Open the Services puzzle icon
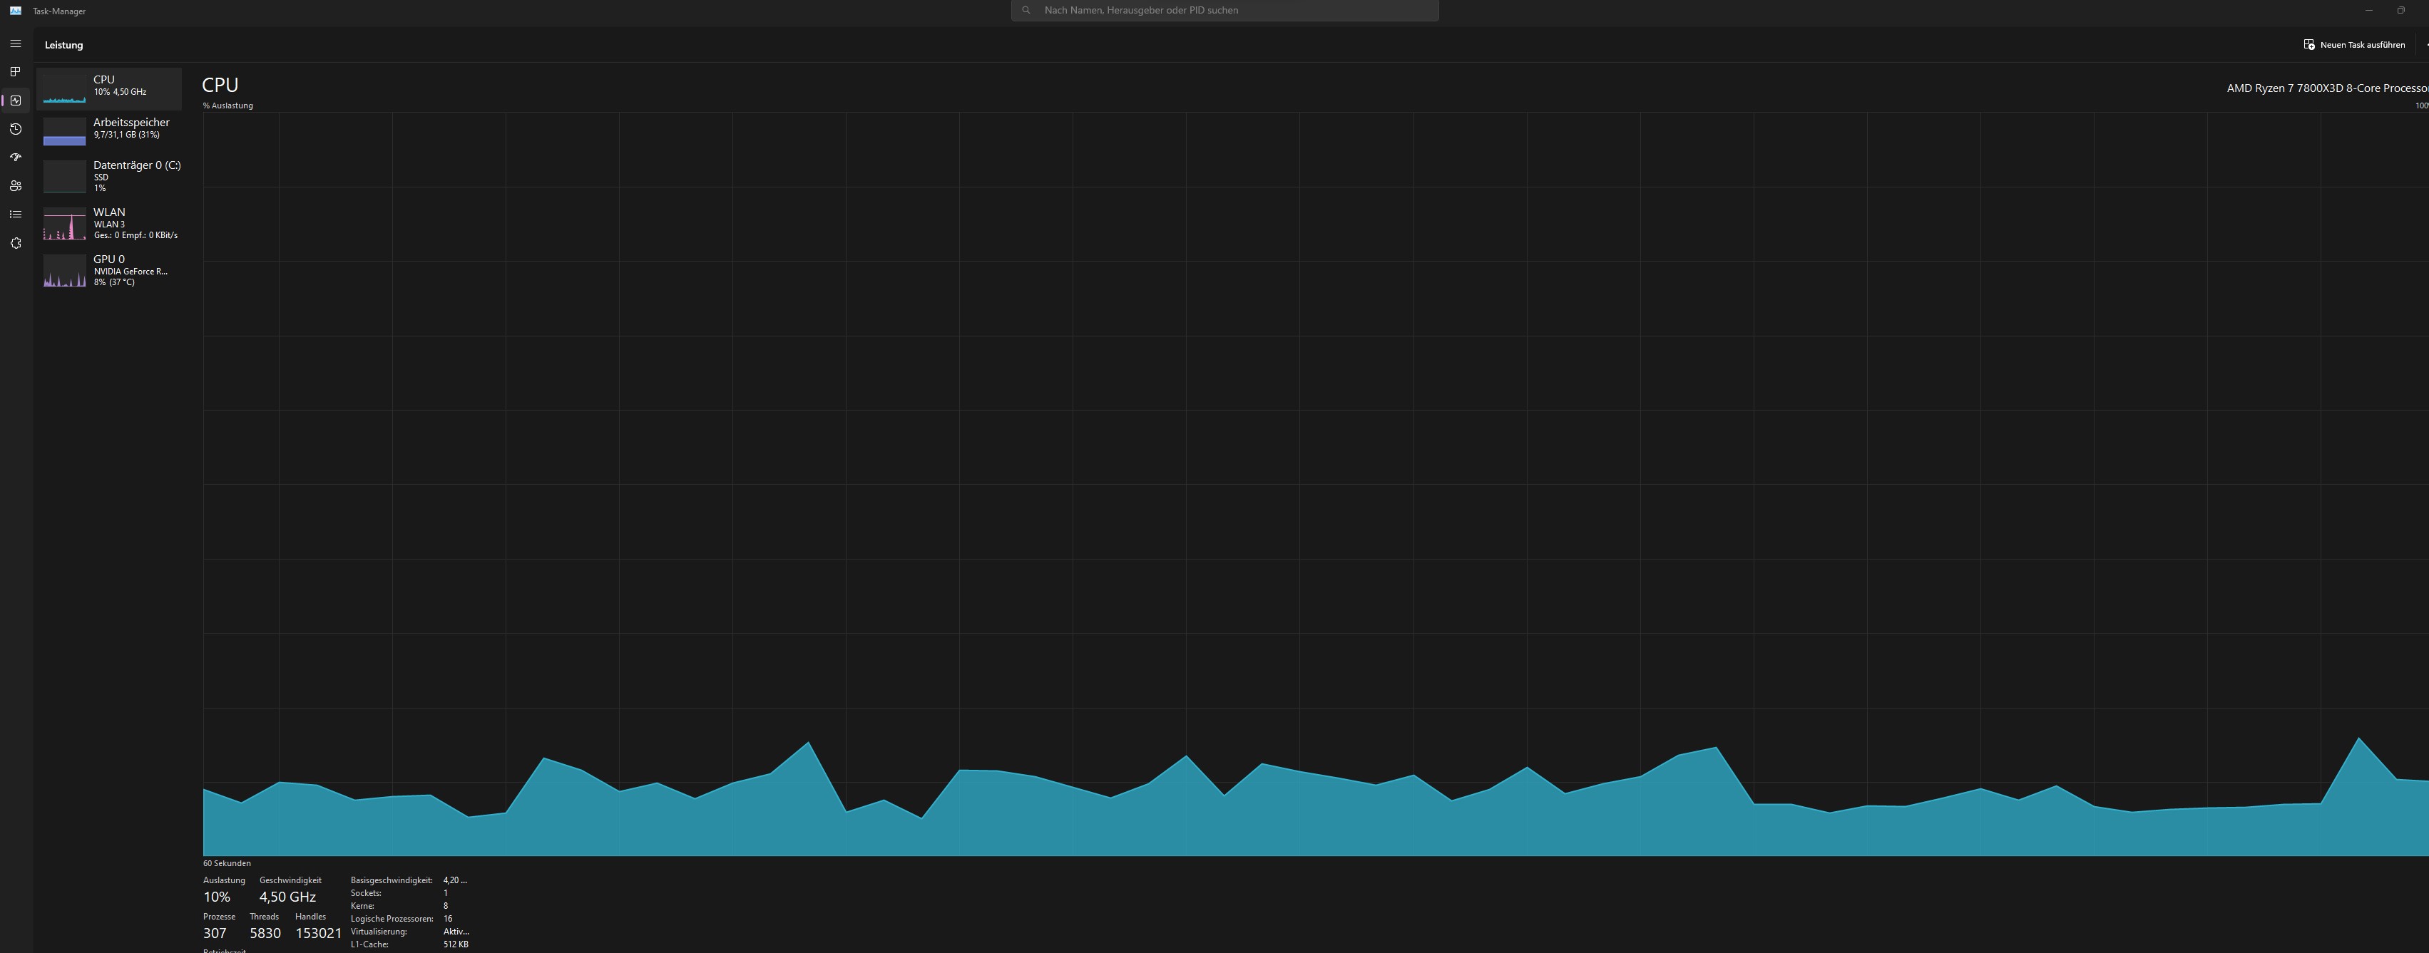This screenshot has width=2429, height=953. pos(15,243)
